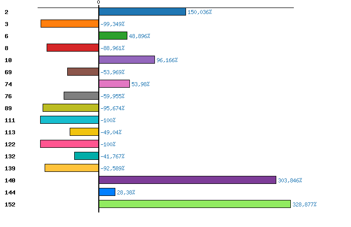
Task: Click the purple bar for row 10
Action: click(x=127, y=60)
